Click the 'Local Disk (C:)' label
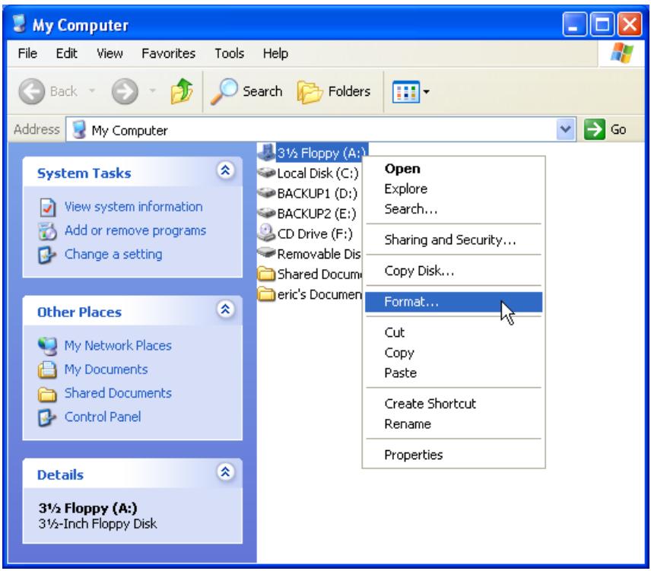The image size is (651, 571). [318, 173]
